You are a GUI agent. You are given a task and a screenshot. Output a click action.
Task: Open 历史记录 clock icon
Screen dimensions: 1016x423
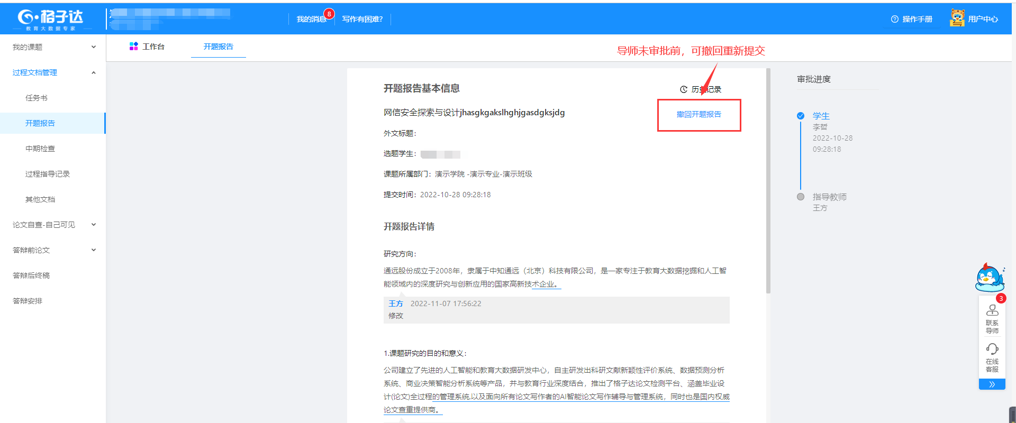(x=684, y=89)
